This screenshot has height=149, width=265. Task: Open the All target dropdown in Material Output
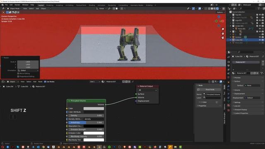pos(147,90)
